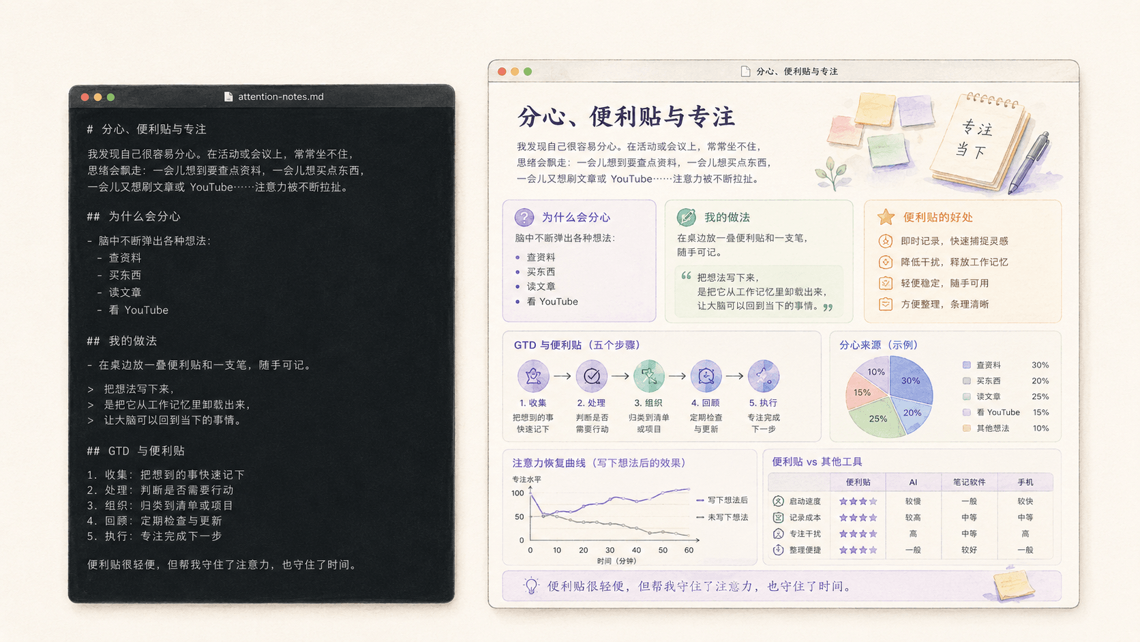Image resolution: width=1140 pixels, height=642 pixels.
Task: Click the icon next to 降低干扰，释放工作记忆
Action: click(885, 262)
